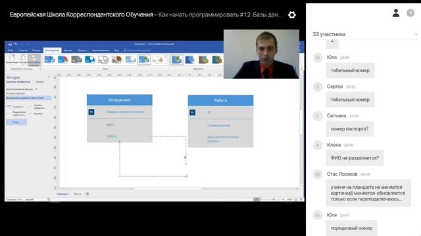Switch to the Главная ribbon tab
The image size is (421, 236).
[23, 50]
